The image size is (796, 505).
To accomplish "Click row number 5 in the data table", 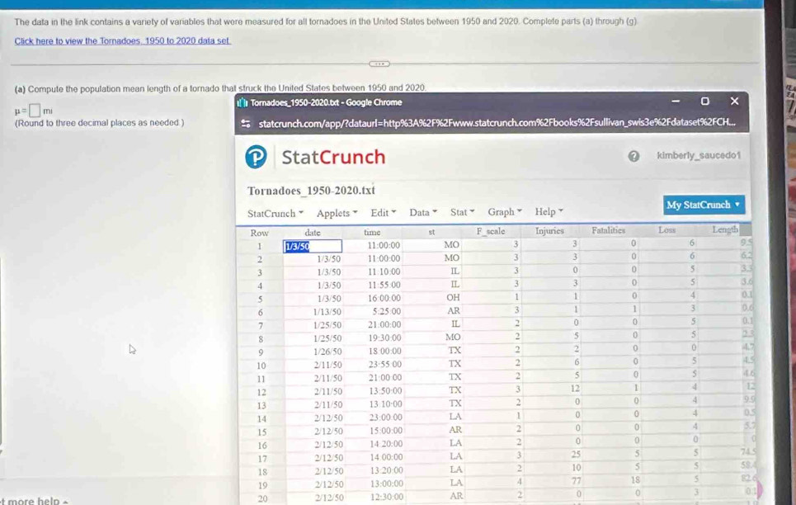I will (x=260, y=300).
